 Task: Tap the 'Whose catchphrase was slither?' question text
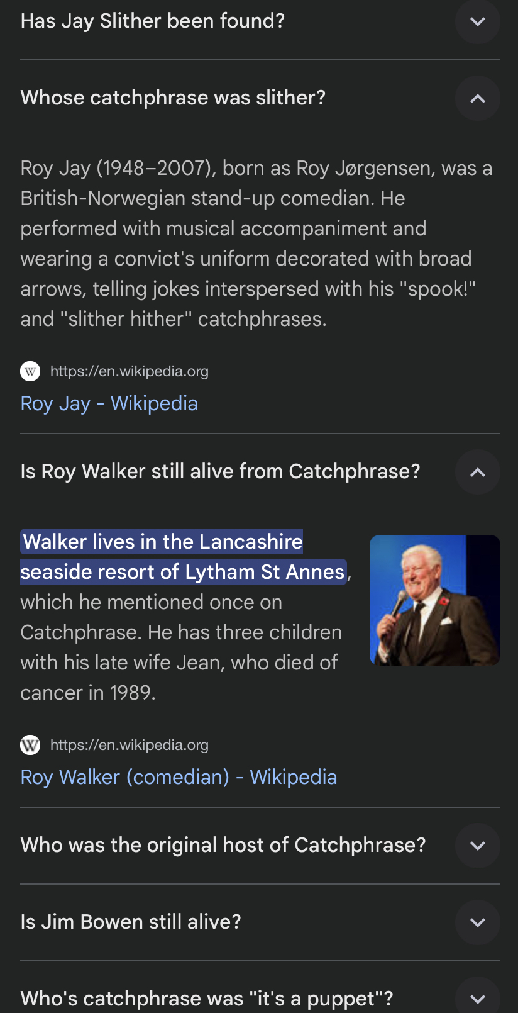click(173, 98)
